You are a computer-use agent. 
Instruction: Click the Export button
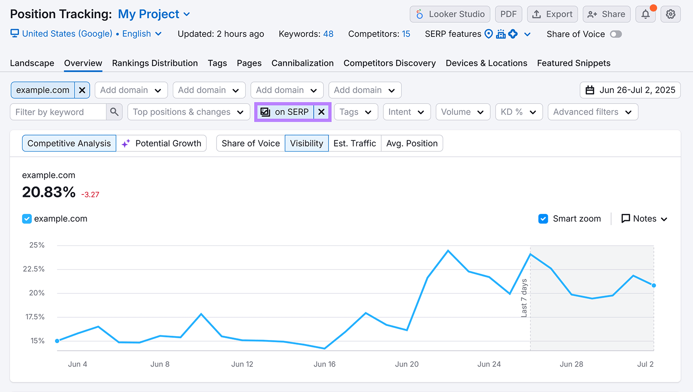pyautogui.click(x=552, y=14)
